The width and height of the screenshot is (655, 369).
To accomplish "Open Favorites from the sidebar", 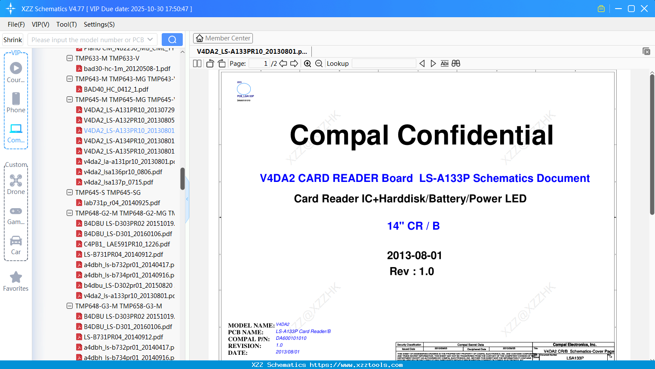I will pos(16,281).
